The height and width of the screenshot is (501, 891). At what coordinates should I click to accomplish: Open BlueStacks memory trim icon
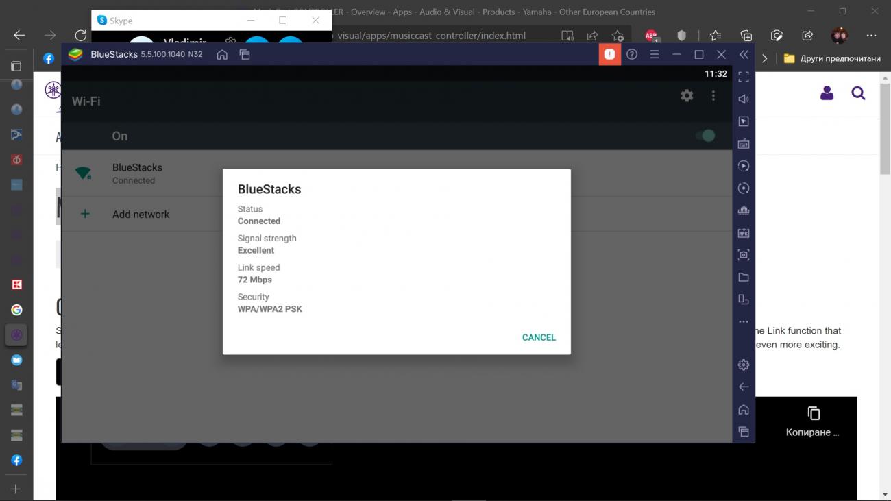pos(744,210)
